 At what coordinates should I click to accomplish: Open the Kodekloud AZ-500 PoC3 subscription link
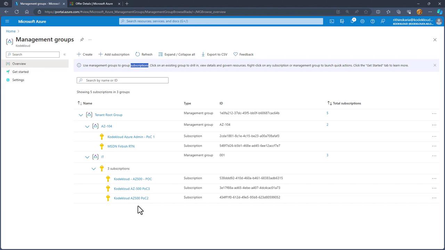click(x=131, y=189)
